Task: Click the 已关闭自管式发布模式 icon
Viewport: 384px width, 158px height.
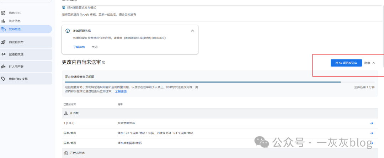Action: (x=64, y=7)
